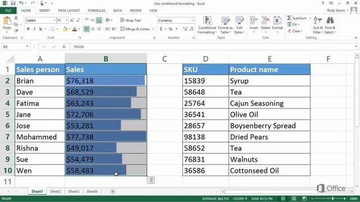Switch to FORMULAS ribbon tab

[96, 11]
